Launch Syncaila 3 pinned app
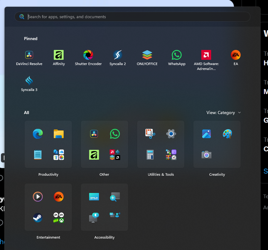 pyautogui.click(x=29, y=84)
